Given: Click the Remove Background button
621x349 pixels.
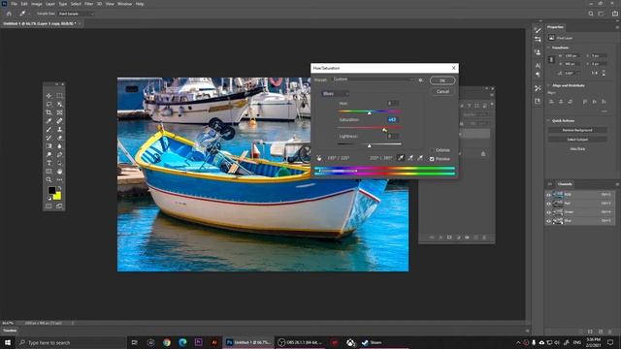Looking at the screenshot, I should click(577, 130).
